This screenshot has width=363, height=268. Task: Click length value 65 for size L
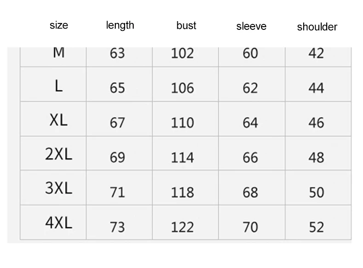click(x=117, y=88)
